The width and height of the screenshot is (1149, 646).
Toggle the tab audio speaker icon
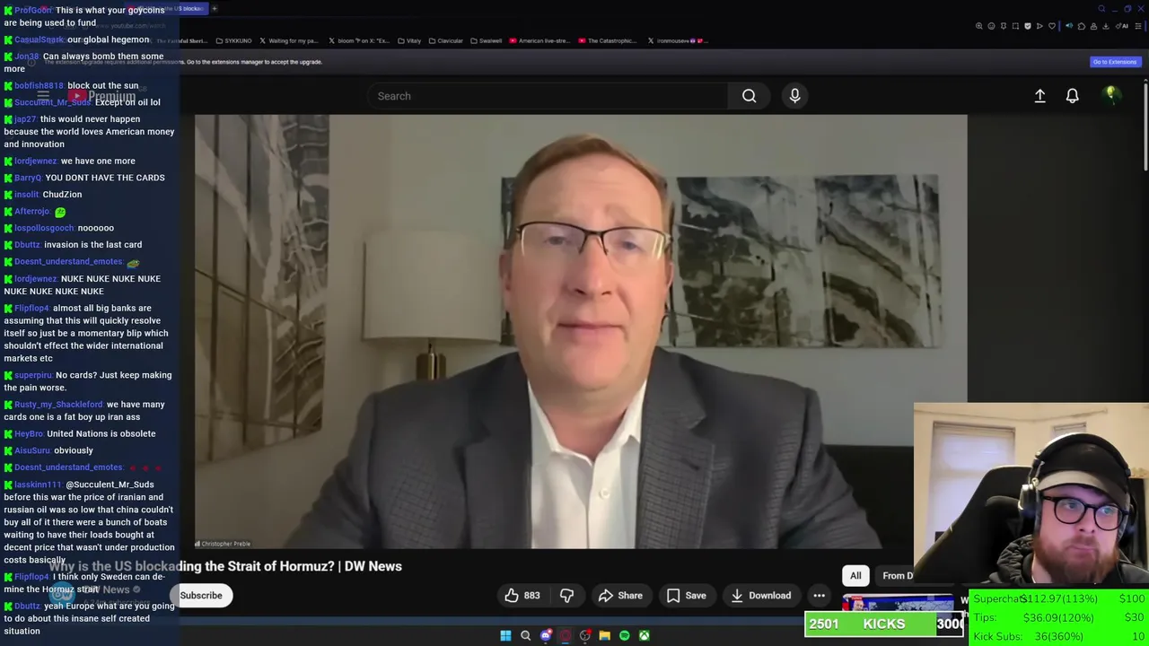coord(1069,26)
